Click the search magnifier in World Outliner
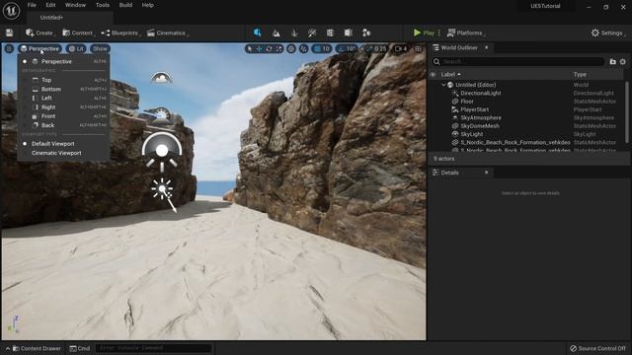The image size is (632, 355). point(436,61)
